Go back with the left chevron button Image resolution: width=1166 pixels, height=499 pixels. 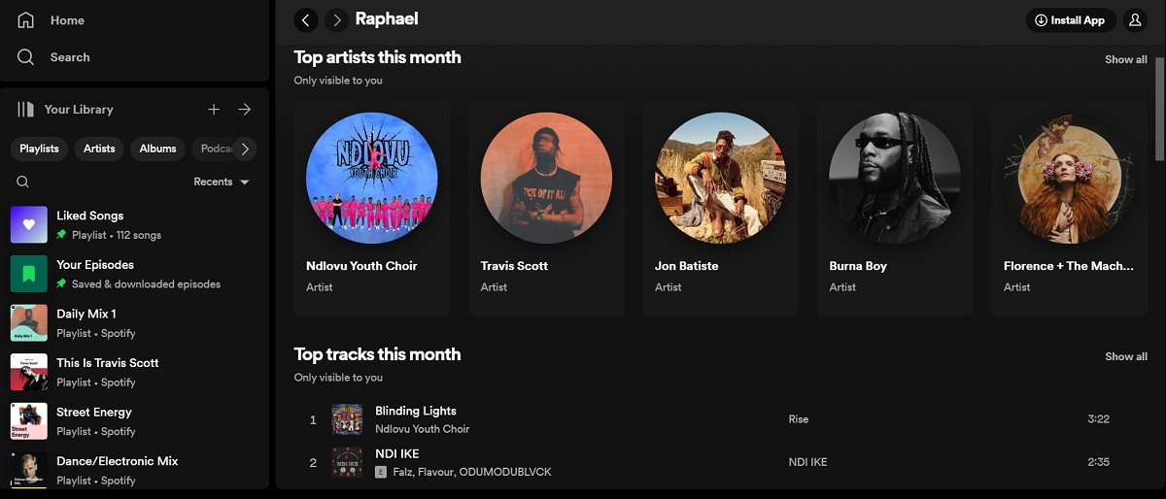(306, 19)
